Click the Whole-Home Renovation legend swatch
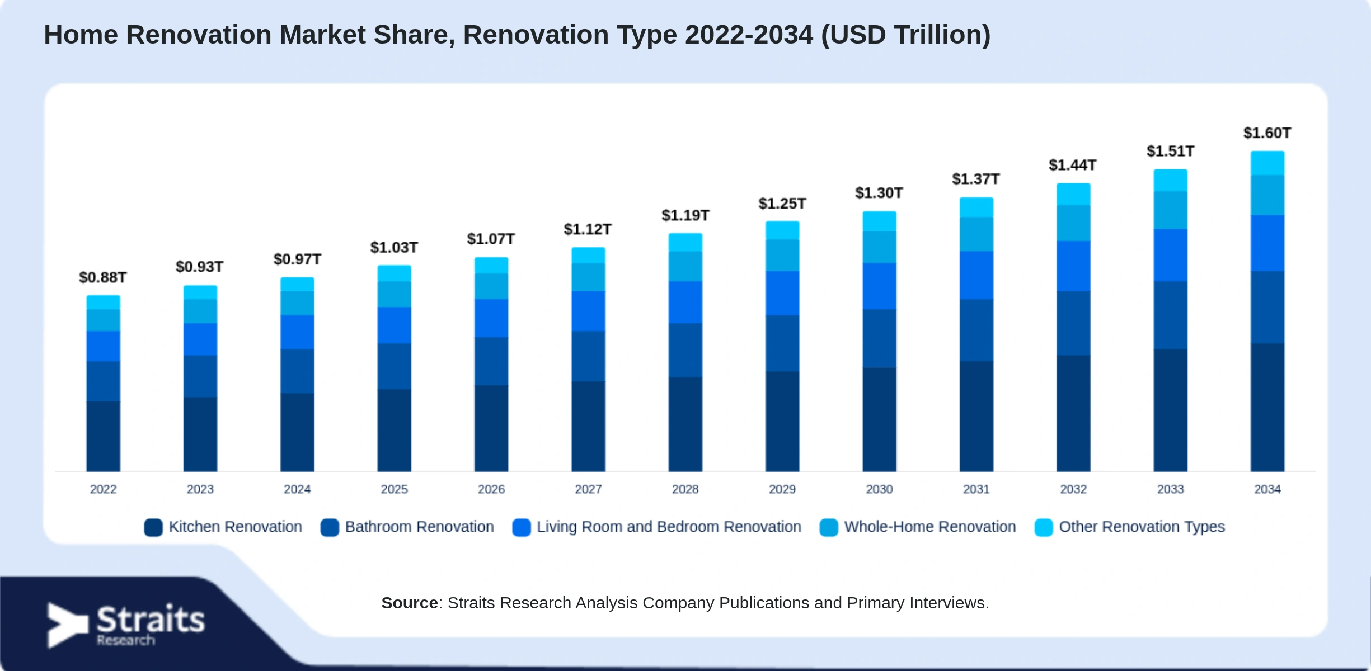The image size is (1371, 671). click(x=829, y=527)
